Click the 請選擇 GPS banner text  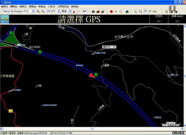pyautogui.click(x=79, y=19)
